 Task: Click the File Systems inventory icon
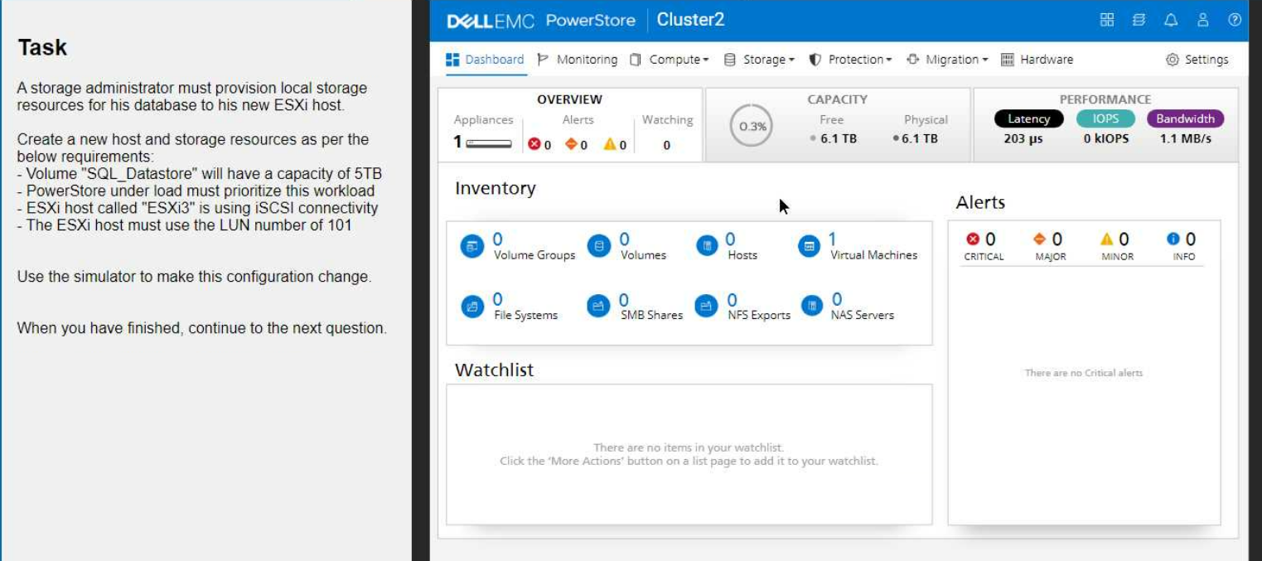click(x=471, y=307)
